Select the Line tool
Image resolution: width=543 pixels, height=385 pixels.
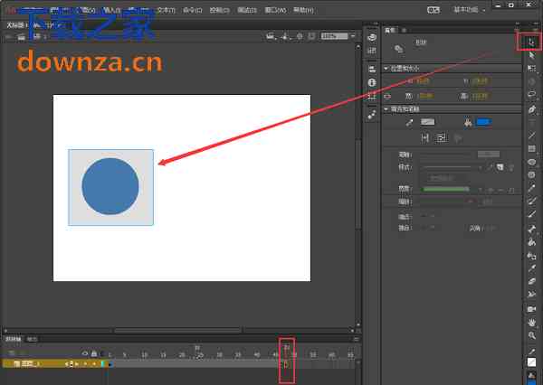(531, 136)
